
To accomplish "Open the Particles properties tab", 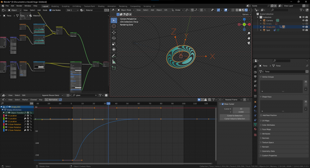I will pyautogui.click(x=255, y=111).
